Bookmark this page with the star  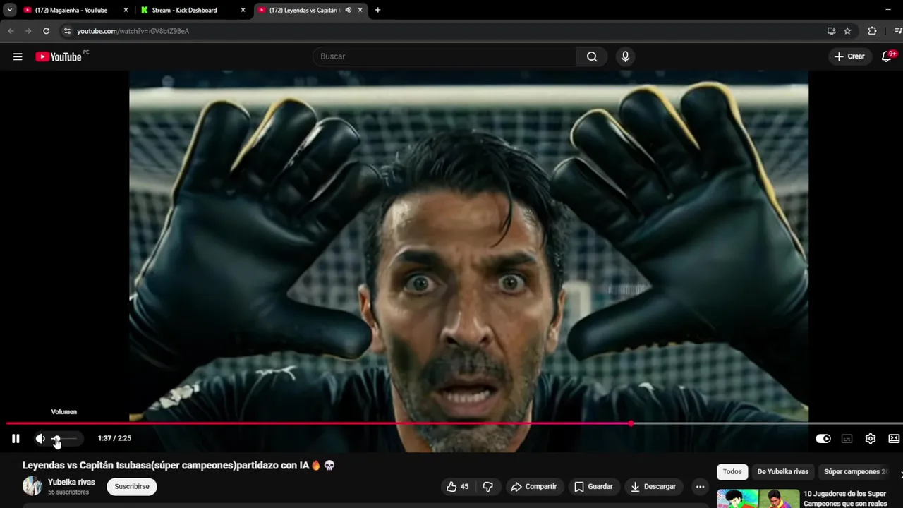pyautogui.click(x=847, y=31)
